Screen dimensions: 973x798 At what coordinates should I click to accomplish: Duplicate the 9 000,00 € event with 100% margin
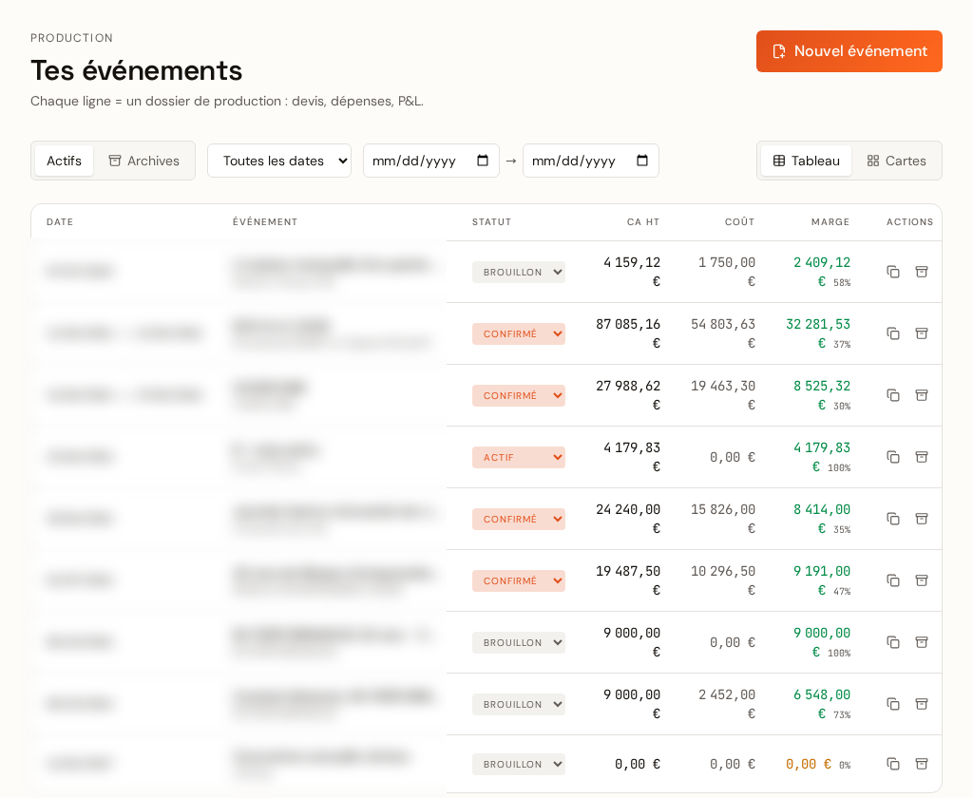(x=893, y=642)
